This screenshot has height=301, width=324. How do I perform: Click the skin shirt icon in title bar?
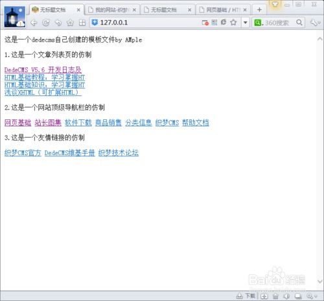pyautogui.click(x=275, y=4)
